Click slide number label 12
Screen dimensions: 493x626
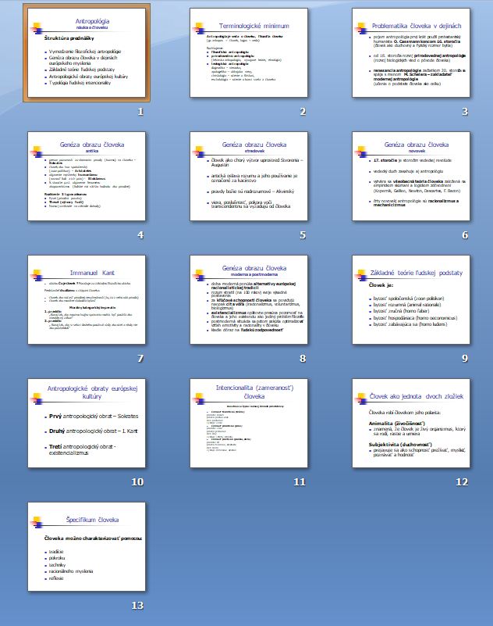(462, 482)
